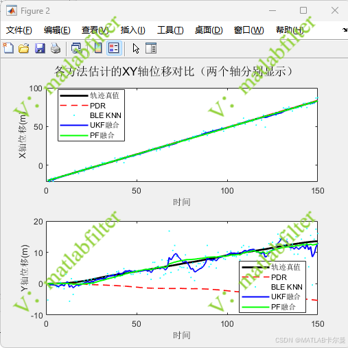Click UKF融合 entry in top legend
The image size is (348, 348).
(89, 125)
